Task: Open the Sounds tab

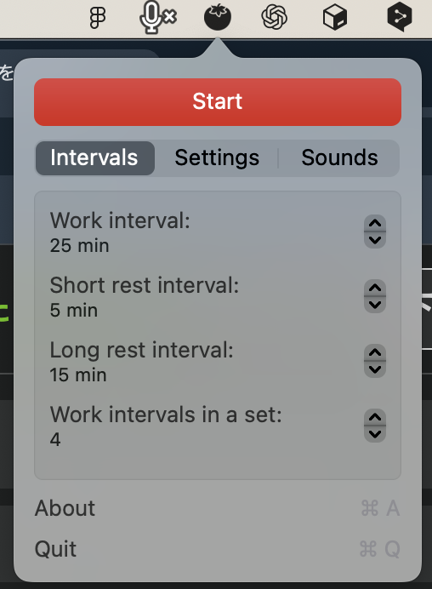Action: (339, 157)
